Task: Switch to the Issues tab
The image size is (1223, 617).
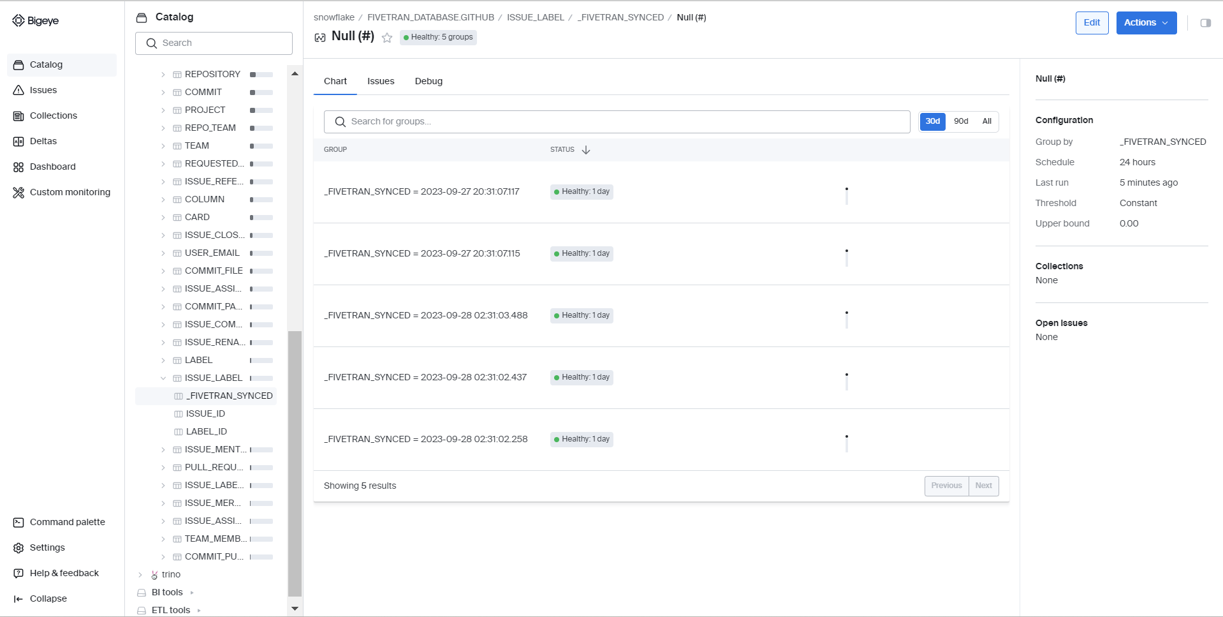Action: tap(381, 81)
